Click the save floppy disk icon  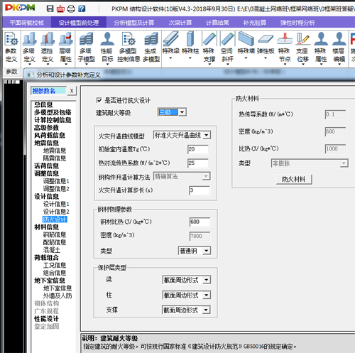[50, 9]
